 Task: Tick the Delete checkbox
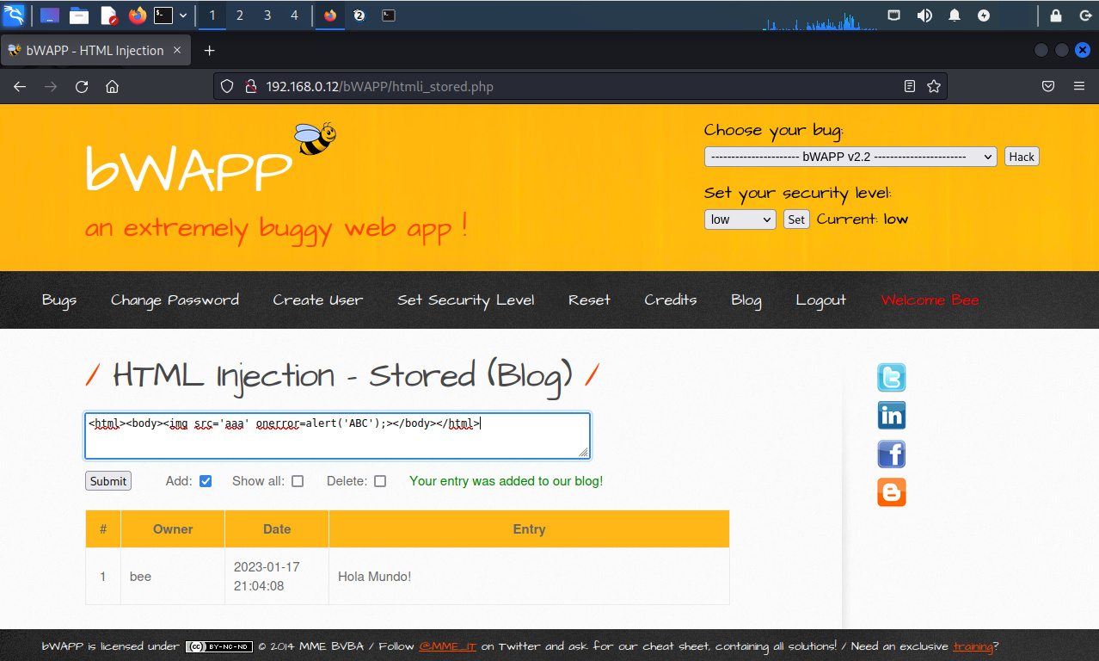pyautogui.click(x=380, y=481)
